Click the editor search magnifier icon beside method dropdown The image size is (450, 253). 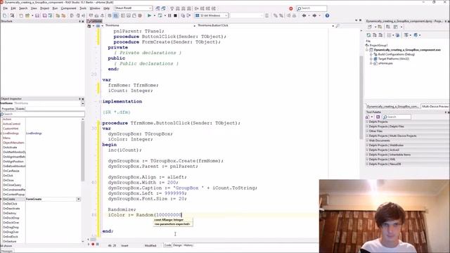point(337,26)
